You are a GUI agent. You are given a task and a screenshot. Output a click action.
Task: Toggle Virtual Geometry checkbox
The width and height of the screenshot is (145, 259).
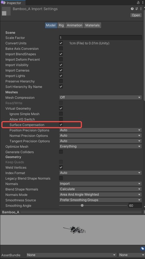61,109
